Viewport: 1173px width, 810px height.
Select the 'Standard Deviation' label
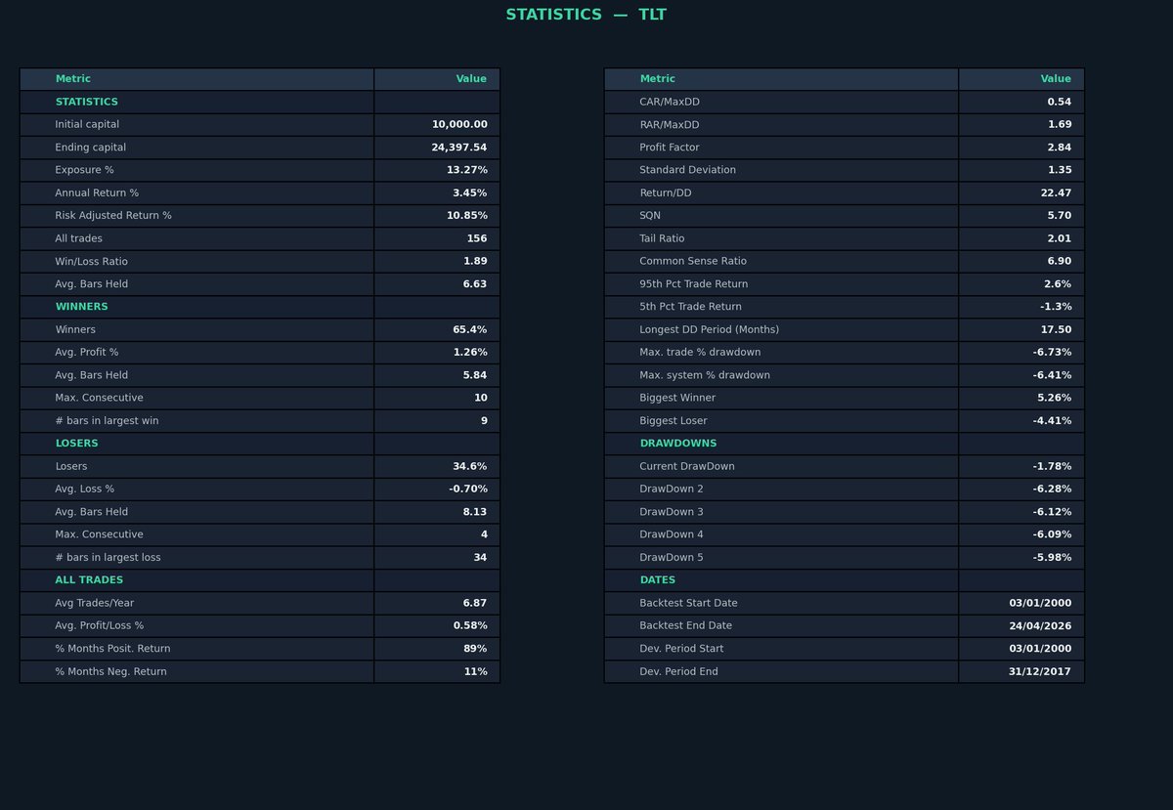688,170
